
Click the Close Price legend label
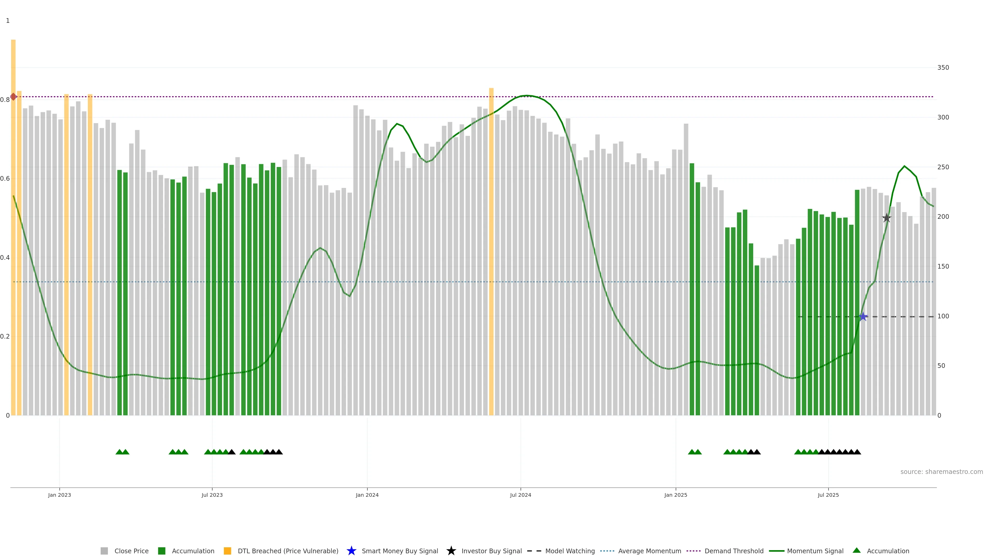[132, 551]
